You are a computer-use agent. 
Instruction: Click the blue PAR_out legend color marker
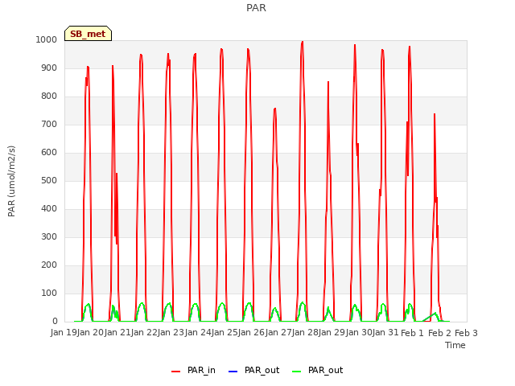click(233, 372)
